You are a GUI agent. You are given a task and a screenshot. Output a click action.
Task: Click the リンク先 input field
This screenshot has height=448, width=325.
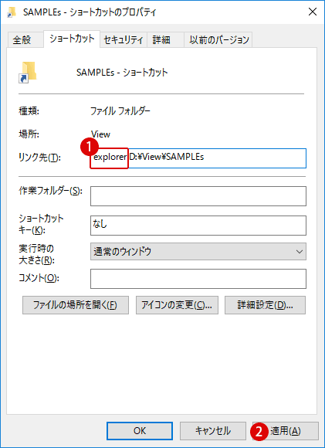198,158
